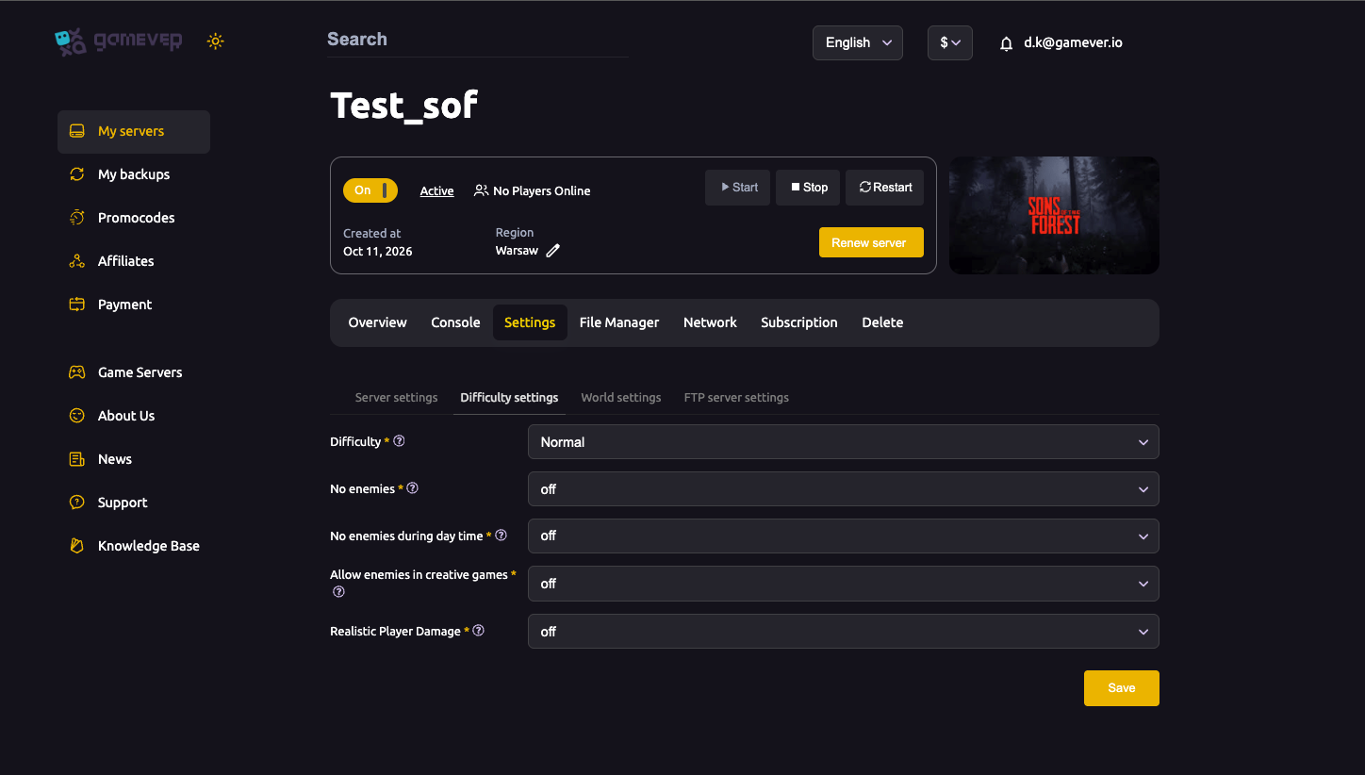Click the Renew server button
This screenshot has height=775, width=1365.
coord(871,242)
